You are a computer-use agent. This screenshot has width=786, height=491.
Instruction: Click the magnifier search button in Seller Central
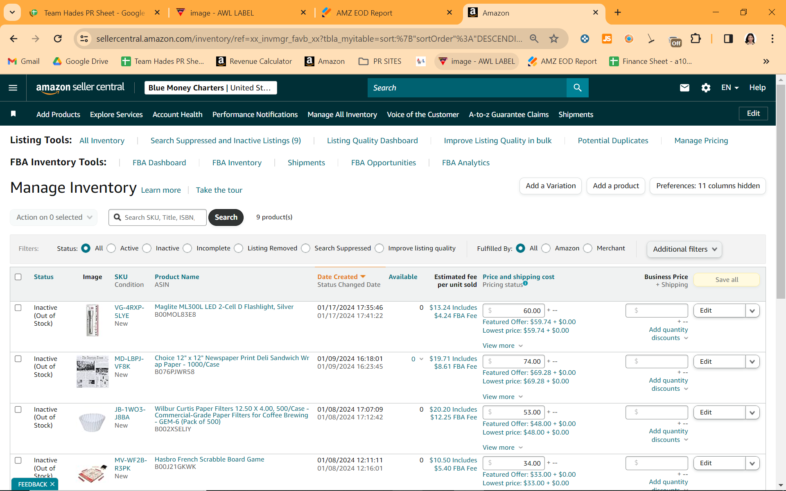(x=577, y=88)
